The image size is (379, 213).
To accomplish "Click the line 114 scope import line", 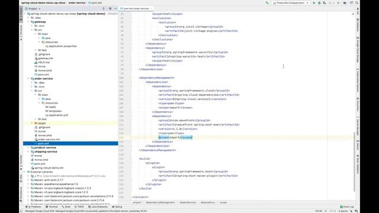I will point(175,137).
